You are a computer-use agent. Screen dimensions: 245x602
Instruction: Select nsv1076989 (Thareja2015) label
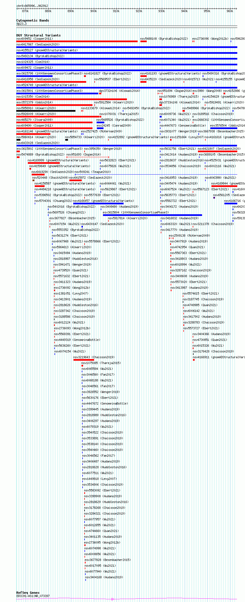coord(179,97)
